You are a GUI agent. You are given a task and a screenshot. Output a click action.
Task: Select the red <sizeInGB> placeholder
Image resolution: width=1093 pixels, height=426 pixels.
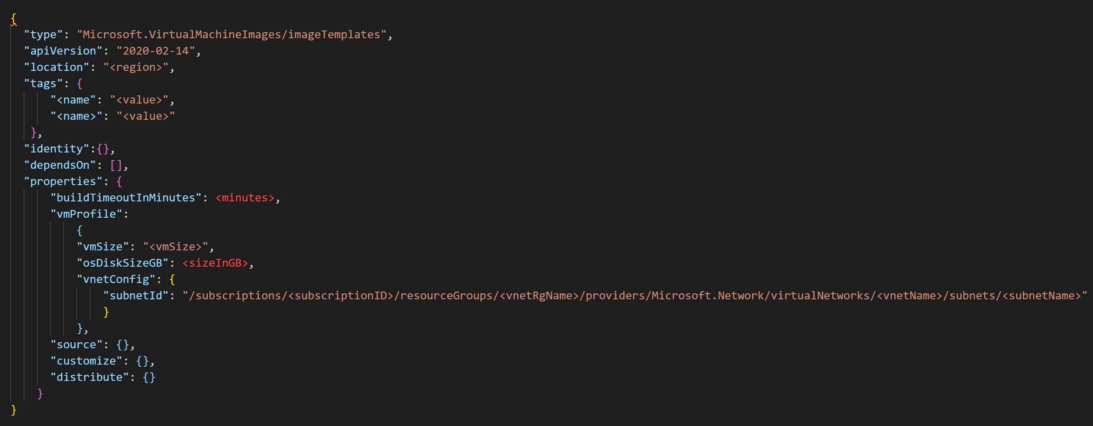(215, 263)
